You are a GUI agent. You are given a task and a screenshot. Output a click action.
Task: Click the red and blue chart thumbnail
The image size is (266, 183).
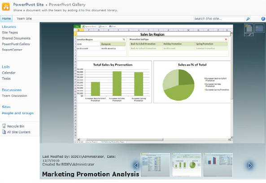pyautogui.click(x=218, y=165)
